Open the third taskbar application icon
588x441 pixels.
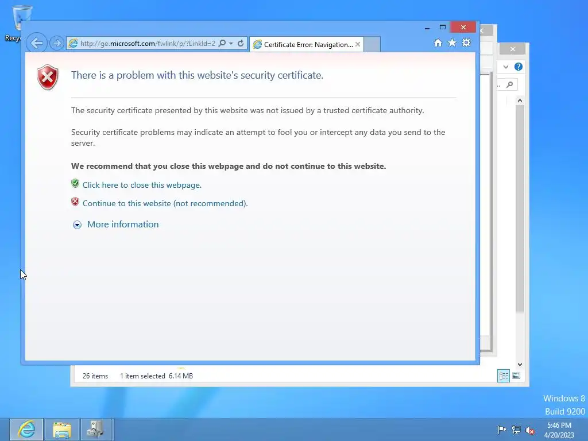tap(96, 430)
